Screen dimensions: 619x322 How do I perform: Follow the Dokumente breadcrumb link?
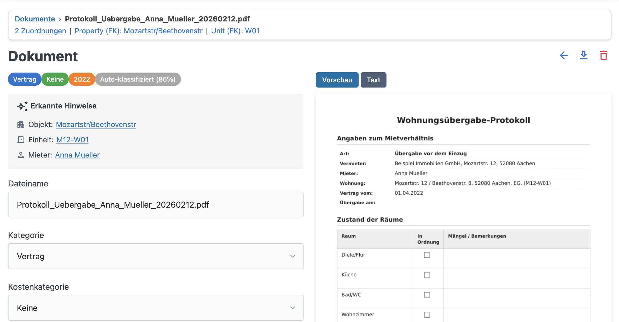(35, 19)
